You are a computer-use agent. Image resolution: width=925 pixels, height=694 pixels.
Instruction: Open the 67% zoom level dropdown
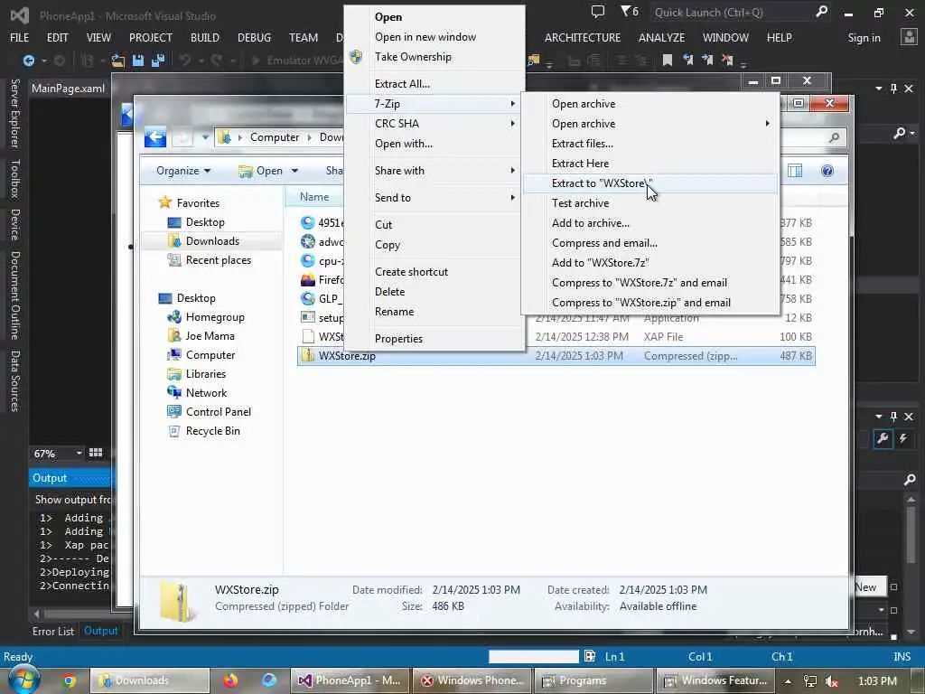[x=79, y=454]
